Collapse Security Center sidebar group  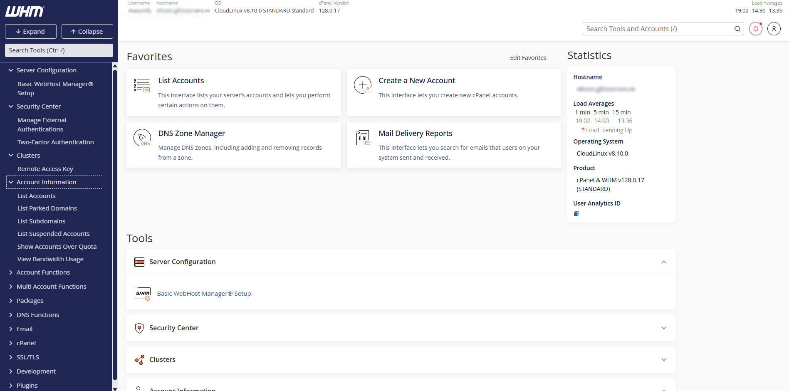pos(11,106)
